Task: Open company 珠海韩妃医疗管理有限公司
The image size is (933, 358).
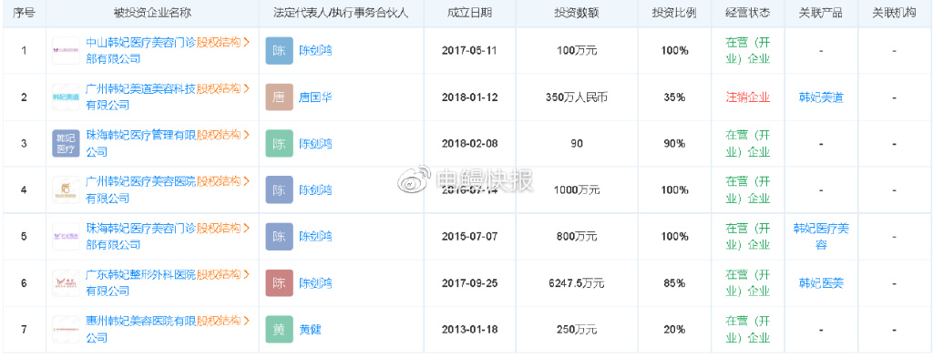Action: click(x=141, y=143)
